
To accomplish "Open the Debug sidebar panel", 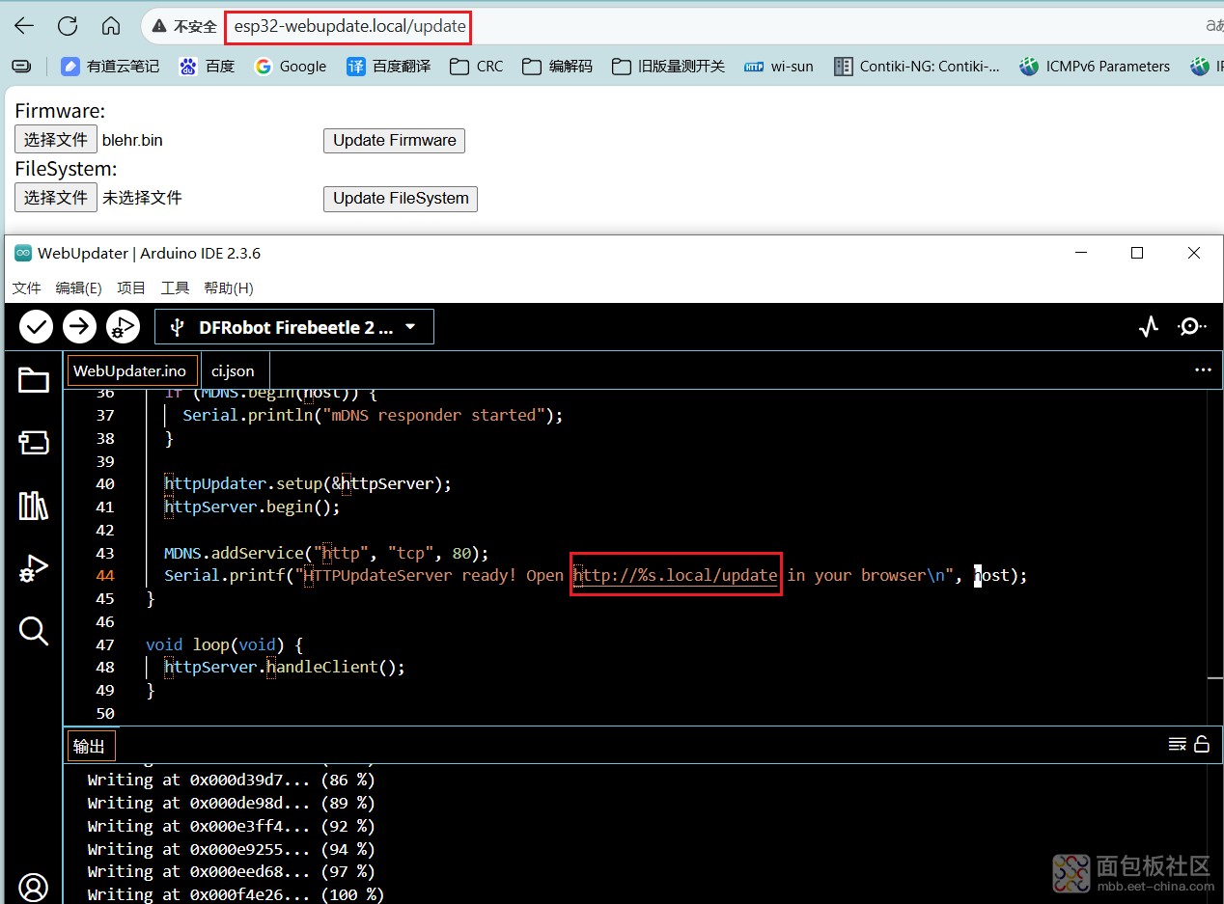I will point(34,568).
